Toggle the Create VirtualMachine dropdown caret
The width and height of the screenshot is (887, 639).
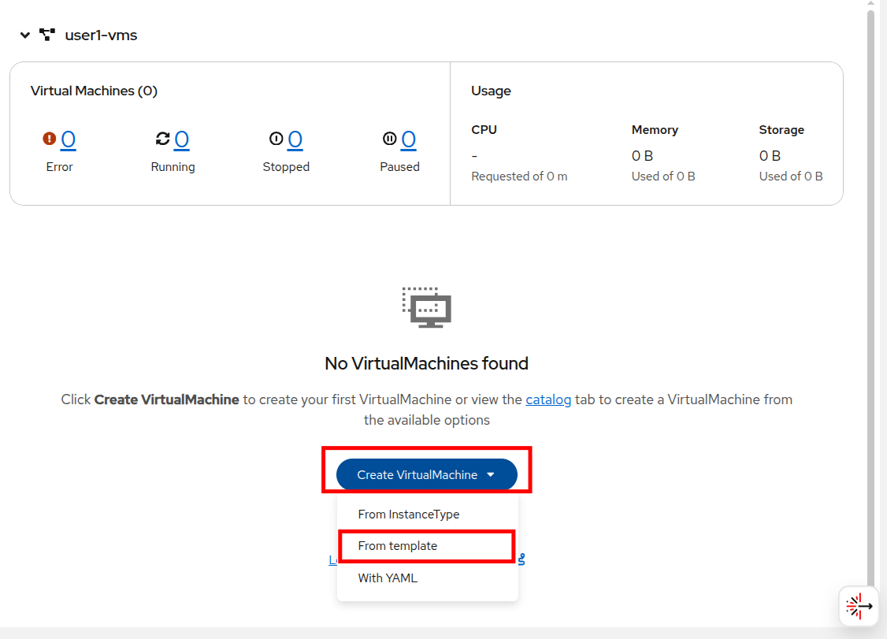[x=491, y=474]
